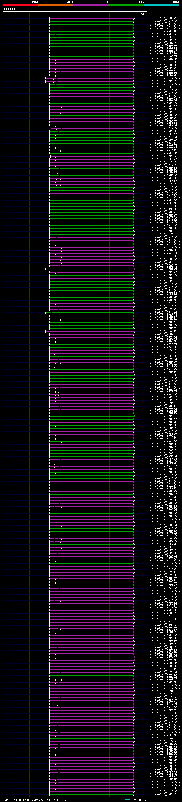Click label UniRef100_O49728
Viewport: 182px width, 802px height.
pyautogui.click(x=163, y=209)
